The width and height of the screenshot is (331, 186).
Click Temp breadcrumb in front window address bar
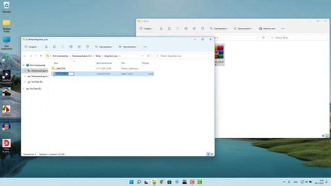pos(98,56)
